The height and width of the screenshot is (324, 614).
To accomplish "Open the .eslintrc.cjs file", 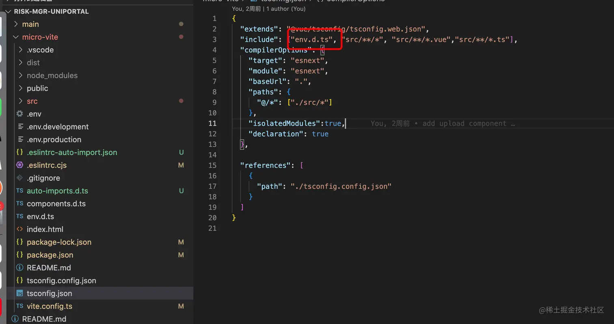I will click(47, 165).
